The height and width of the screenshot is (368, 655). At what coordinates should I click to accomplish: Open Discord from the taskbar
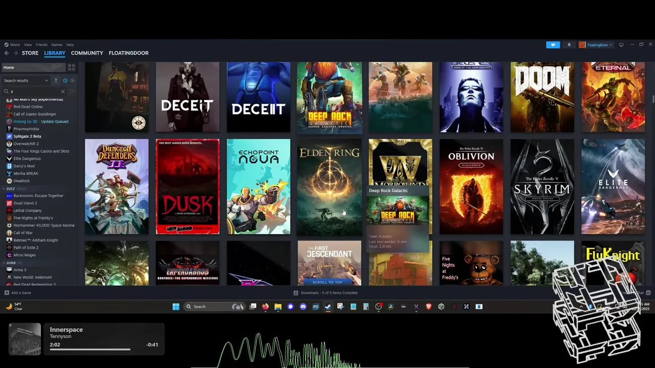(303, 307)
